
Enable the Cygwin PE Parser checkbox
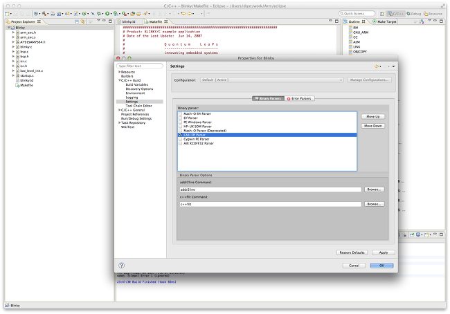click(181, 139)
